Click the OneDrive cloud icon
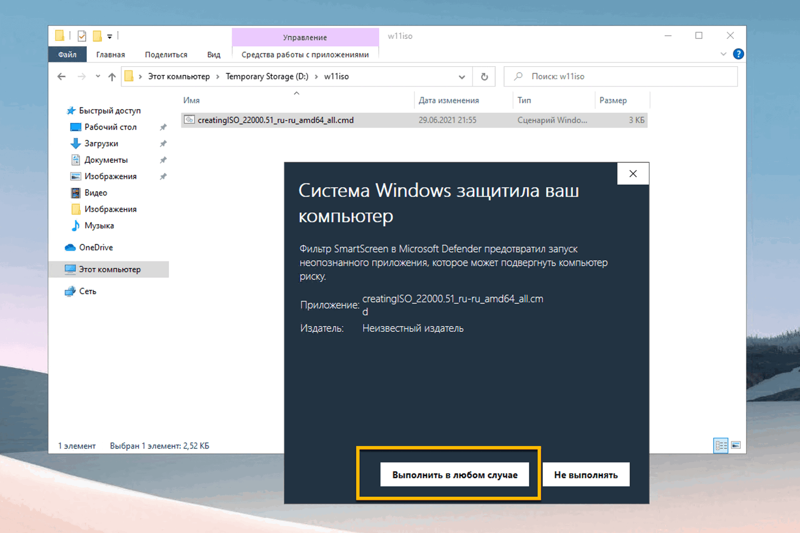Viewport: 800px width, 533px height. tap(70, 247)
